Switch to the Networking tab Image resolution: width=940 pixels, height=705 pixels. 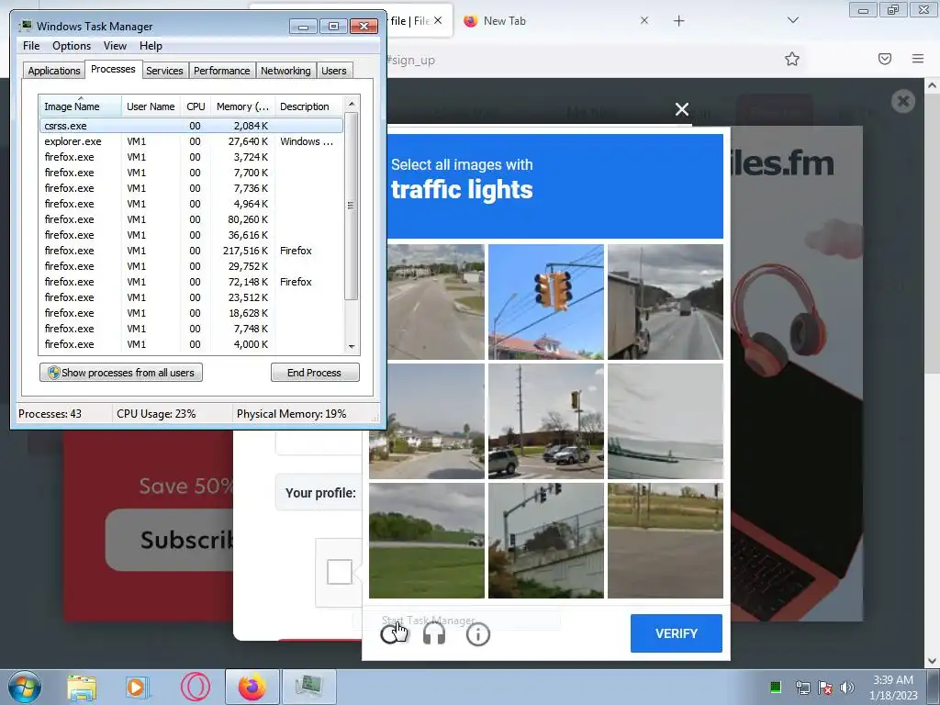click(x=285, y=71)
